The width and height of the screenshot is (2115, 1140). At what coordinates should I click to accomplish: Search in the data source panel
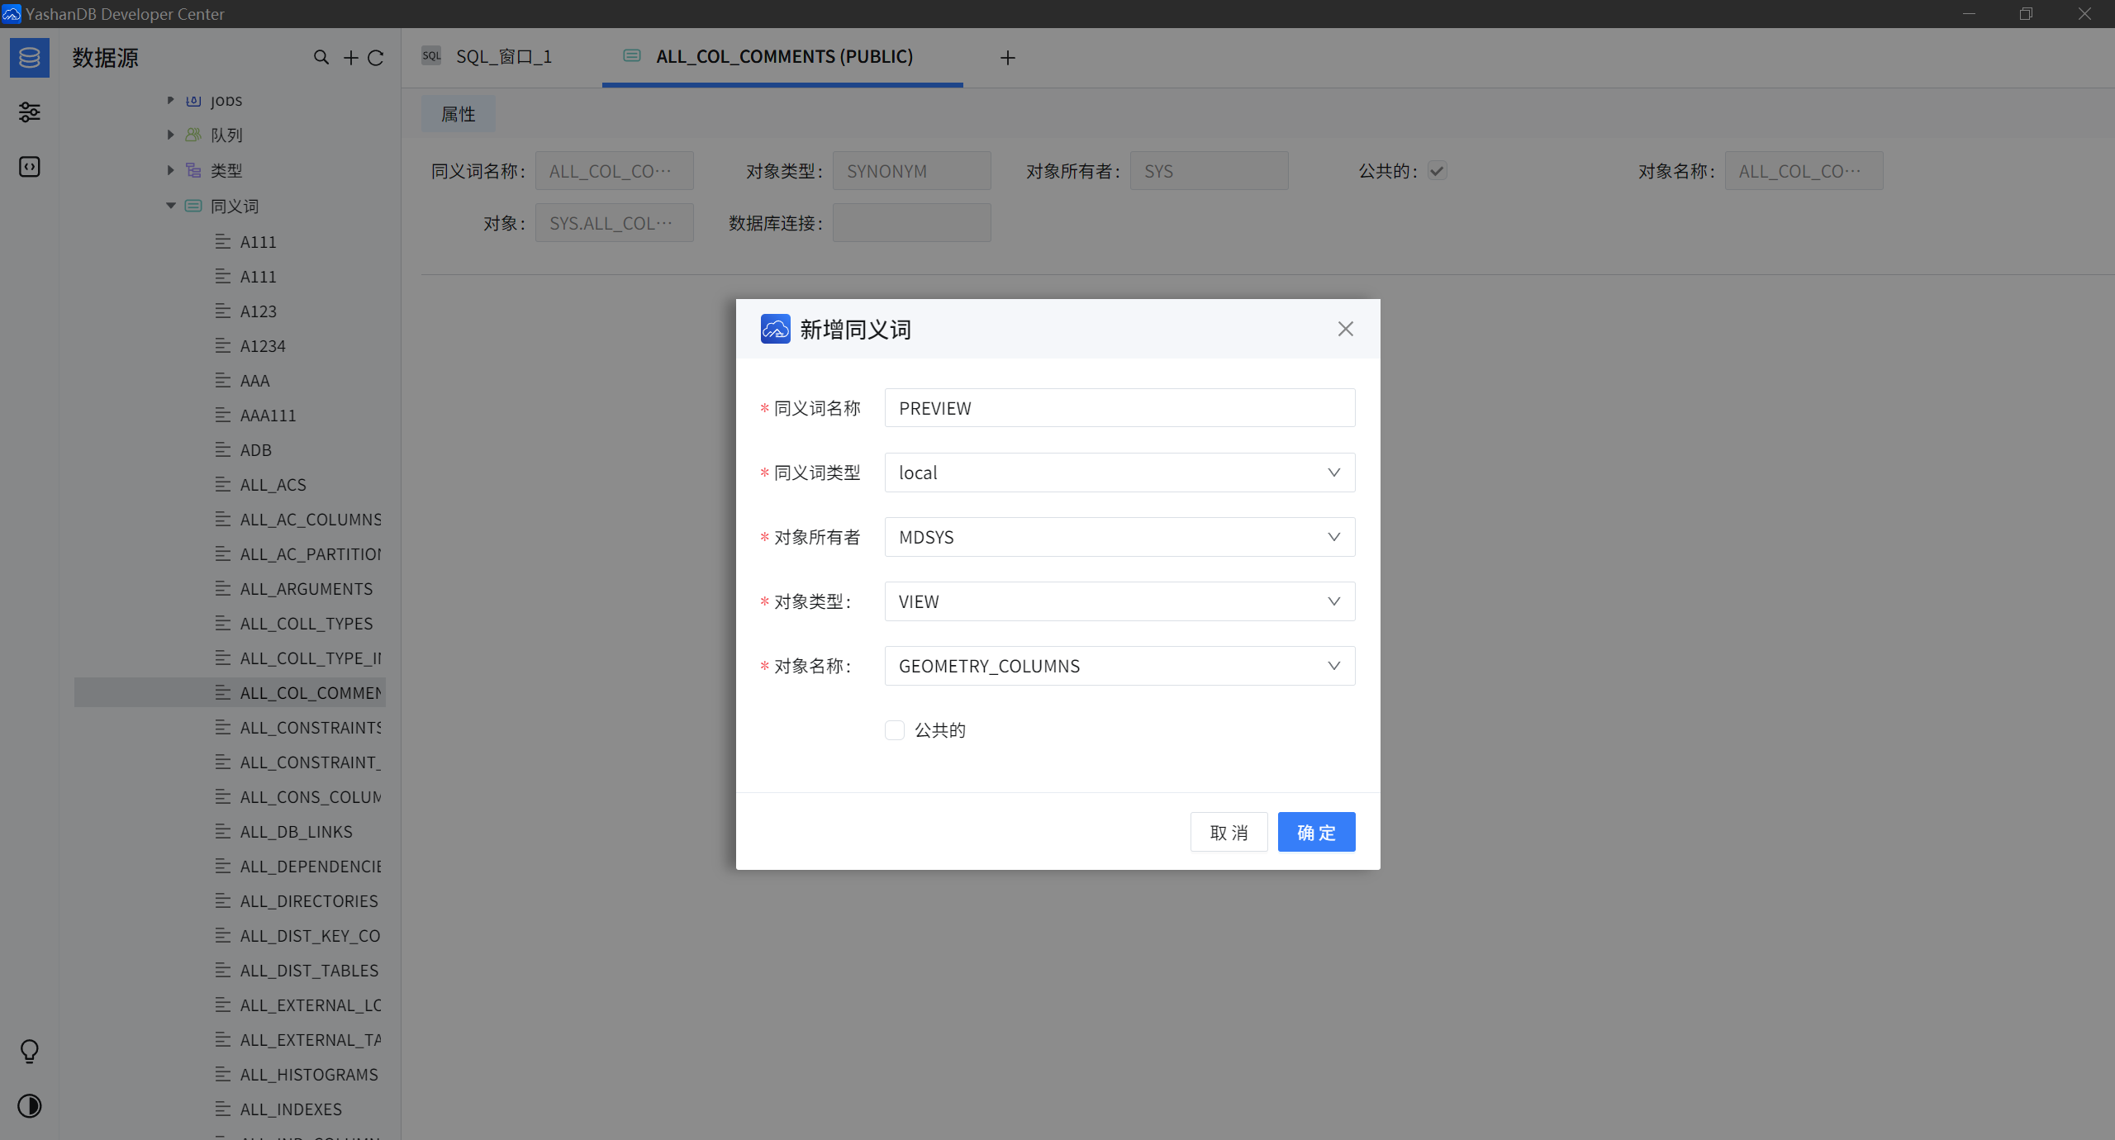(321, 58)
